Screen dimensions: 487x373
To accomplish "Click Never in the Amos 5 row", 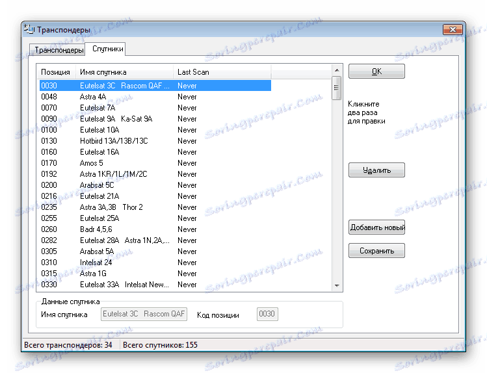I will pyautogui.click(x=187, y=163).
